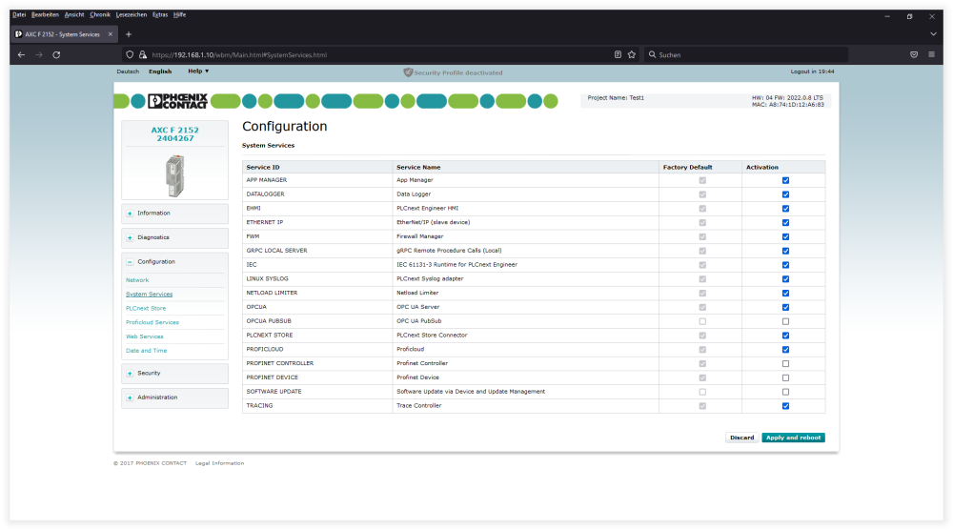This screenshot has height=530, width=953.
Task: Open a new tab with the plus icon
Action: click(x=129, y=34)
